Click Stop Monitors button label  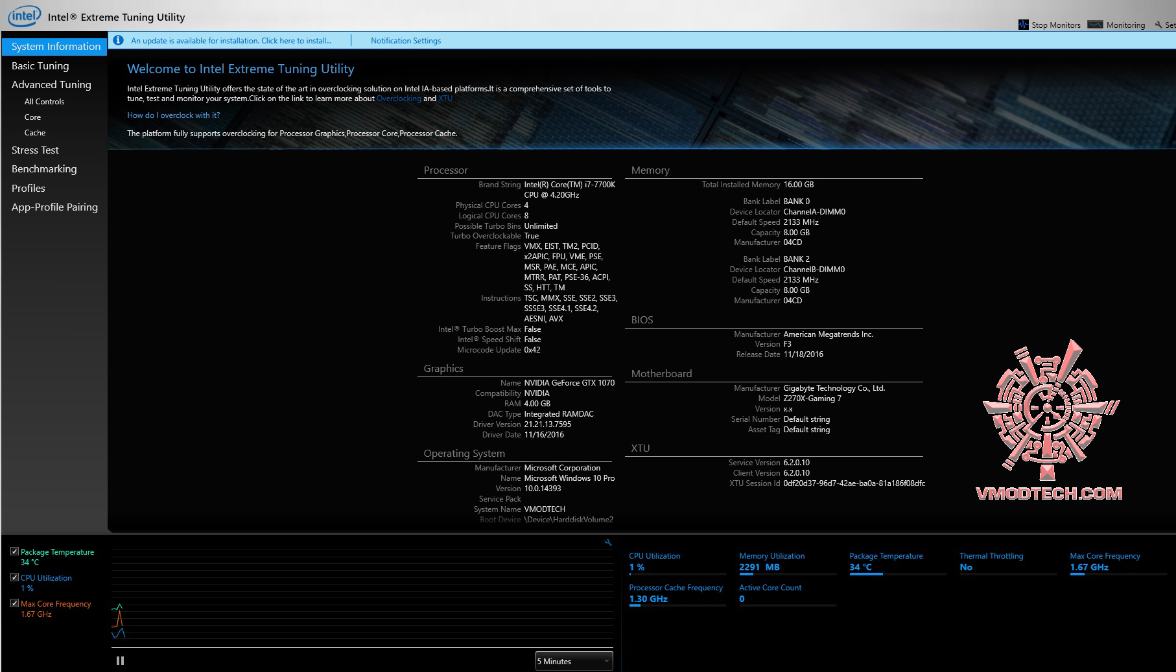click(1056, 25)
